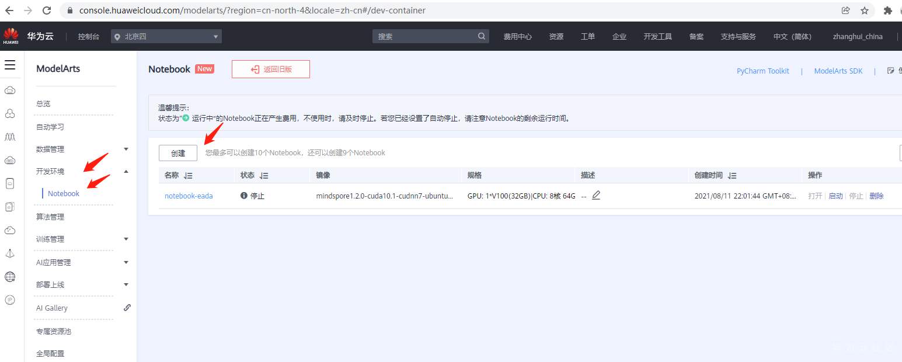This screenshot has width=902, height=362.
Task: Click the share icon in the address bar
Action: [846, 11]
